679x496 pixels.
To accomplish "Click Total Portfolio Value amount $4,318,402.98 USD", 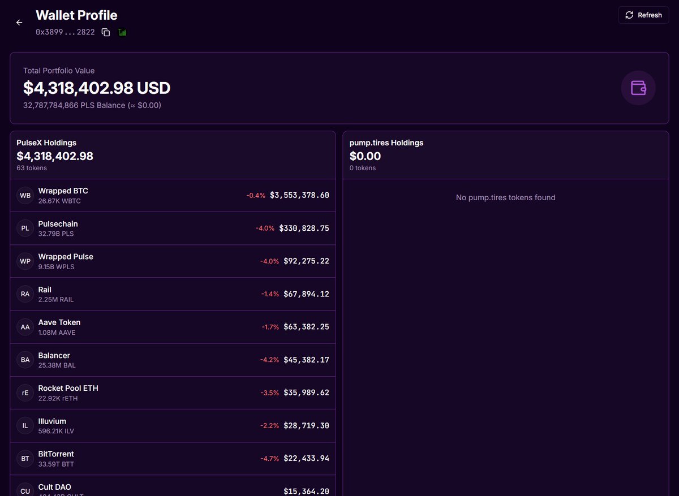I will coord(97,88).
